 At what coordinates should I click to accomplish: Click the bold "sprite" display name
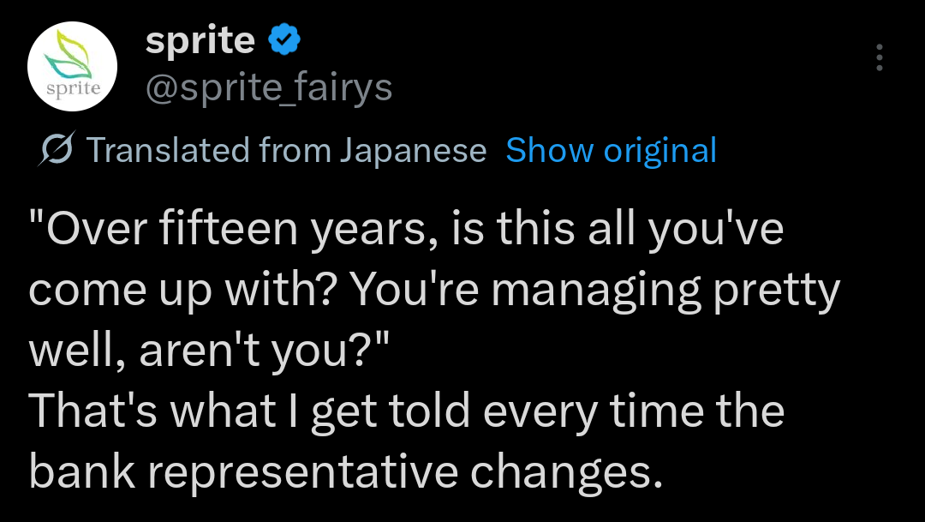point(200,39)
